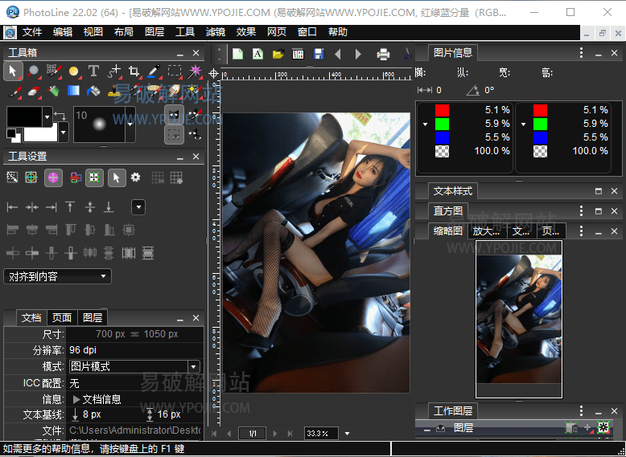Pick the blue gradient tool

[73, 92]
